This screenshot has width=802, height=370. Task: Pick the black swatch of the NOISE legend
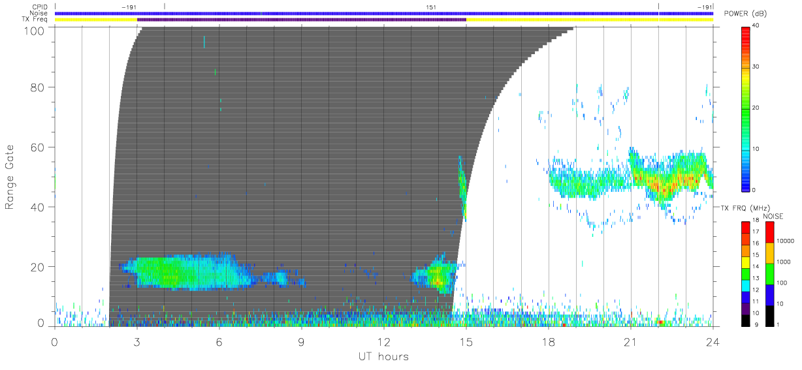[769, 316]
